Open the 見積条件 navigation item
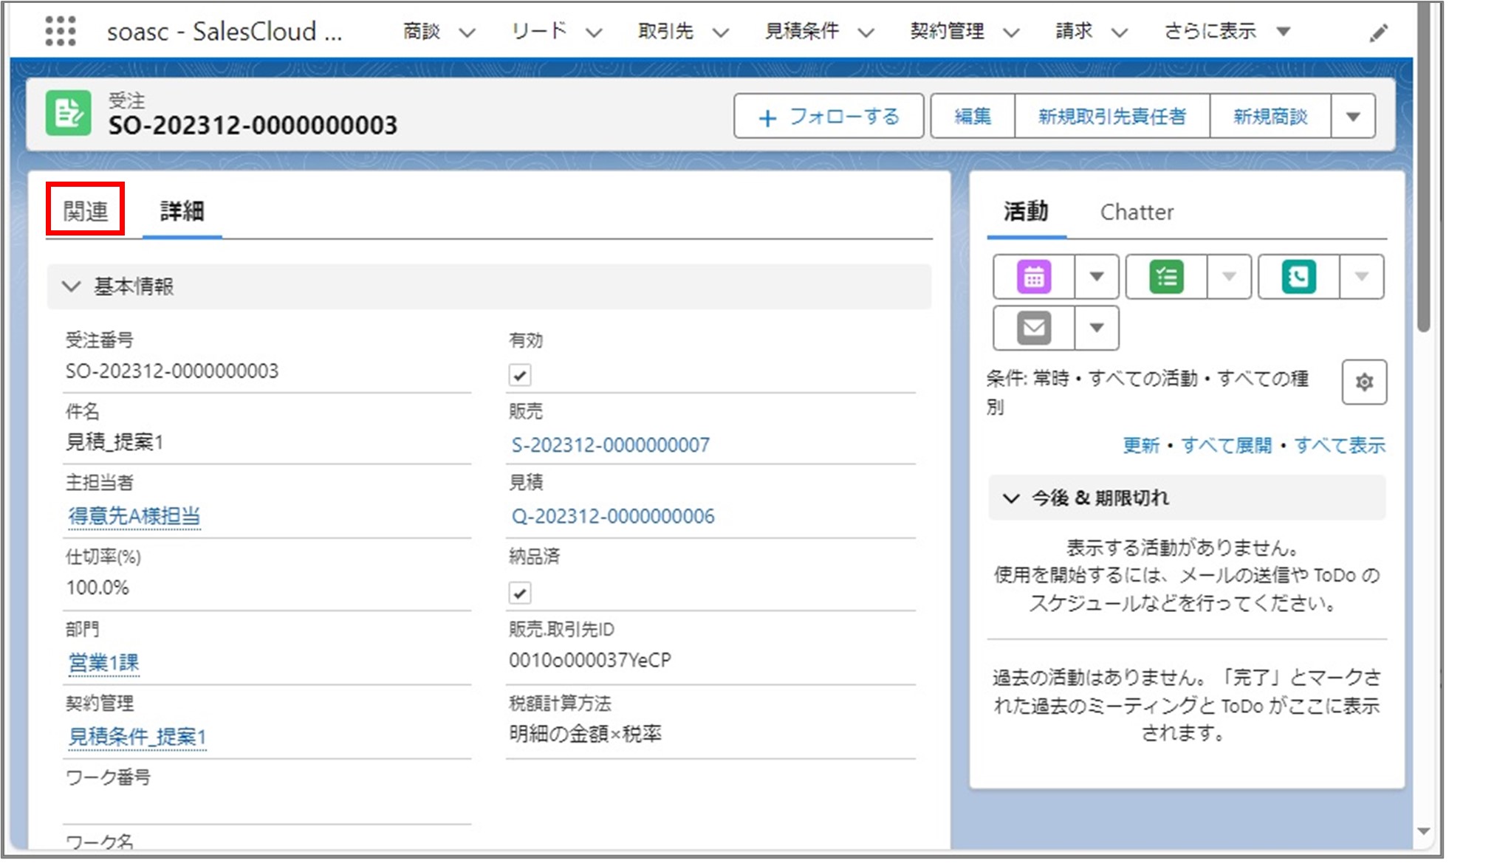This screenshot has height=863, width=1497. [801, 31]
